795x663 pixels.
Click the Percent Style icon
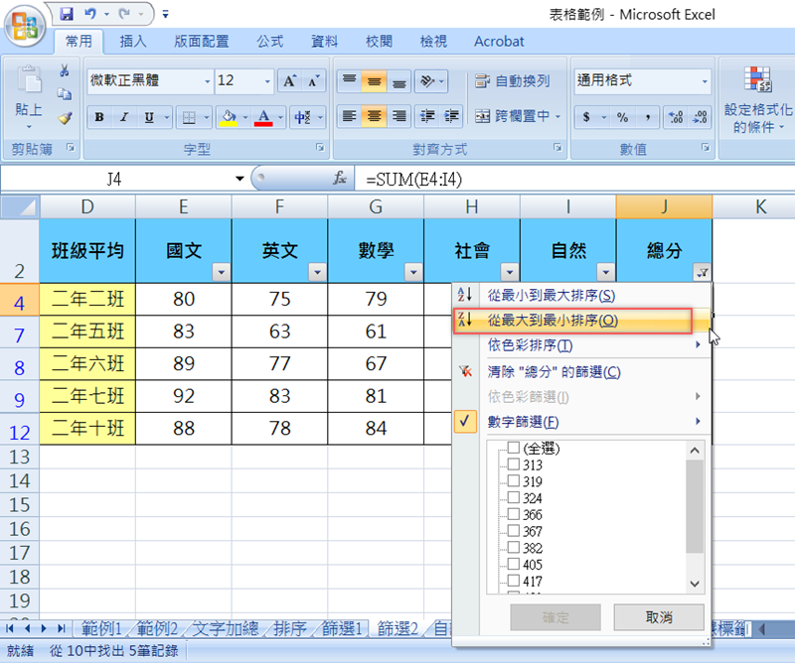622,117
